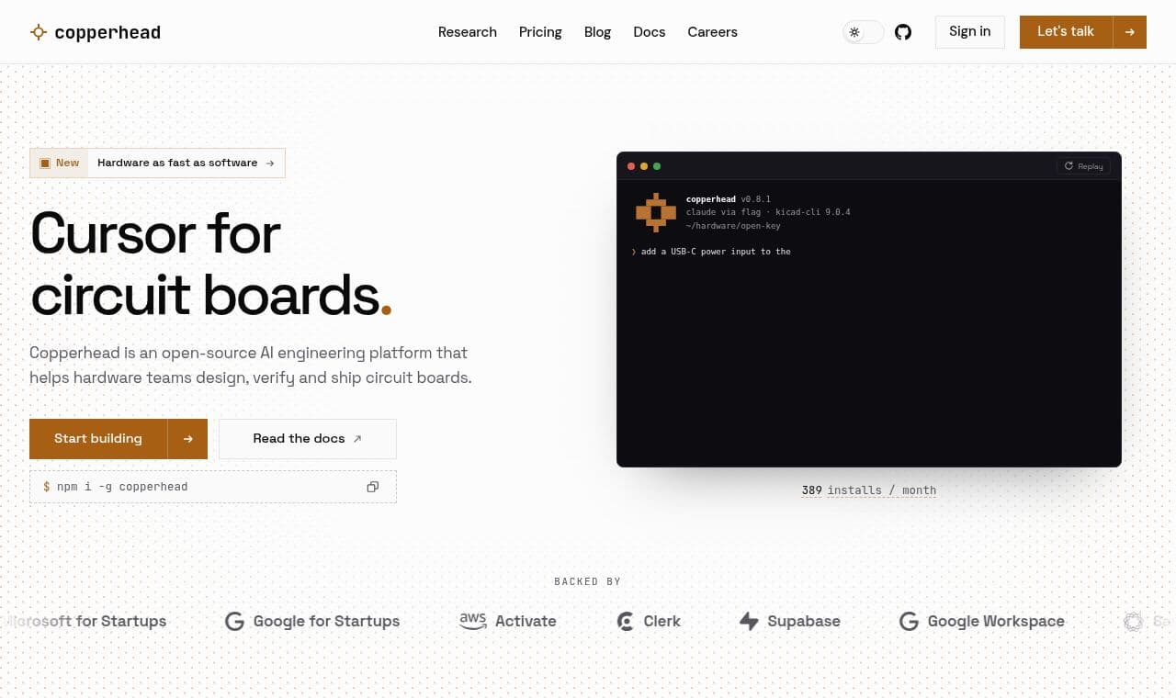
Task: Click the Start building button
Action: pos(98,439)
